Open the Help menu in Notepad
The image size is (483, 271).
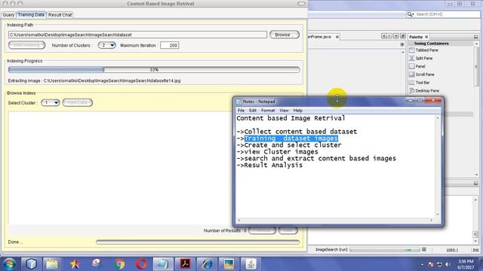[297, 111]
